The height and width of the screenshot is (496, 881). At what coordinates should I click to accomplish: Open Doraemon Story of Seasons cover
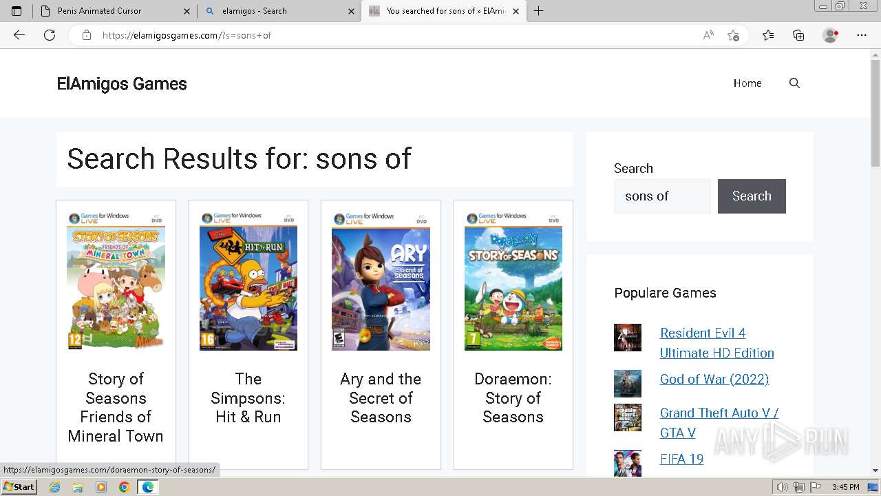pyautogui.click(x=513, y=281)
